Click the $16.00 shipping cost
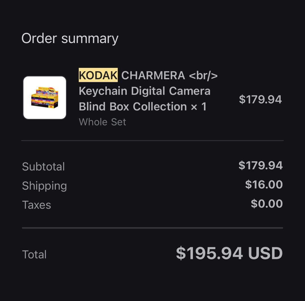 point(264,184)
